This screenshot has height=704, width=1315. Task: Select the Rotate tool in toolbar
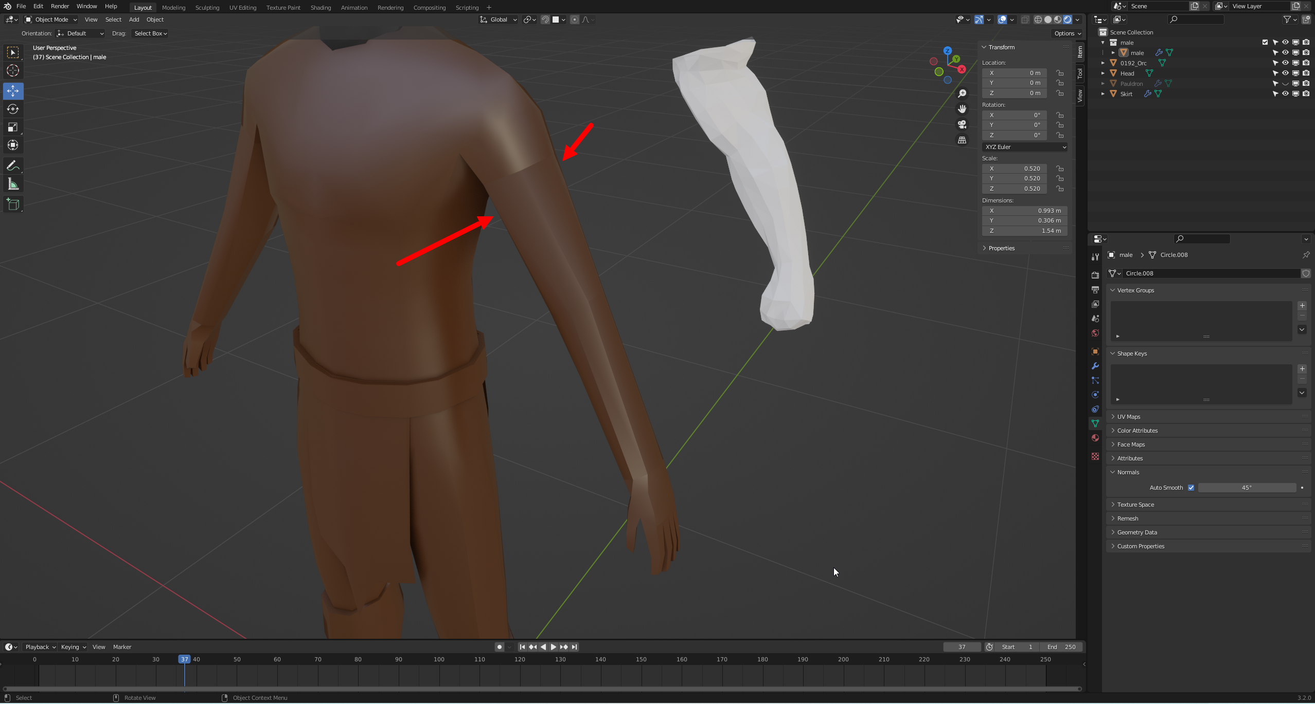(13, 109)
